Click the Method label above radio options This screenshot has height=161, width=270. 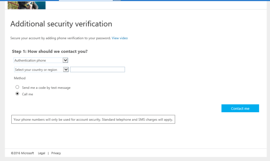[x=20, y=78]
